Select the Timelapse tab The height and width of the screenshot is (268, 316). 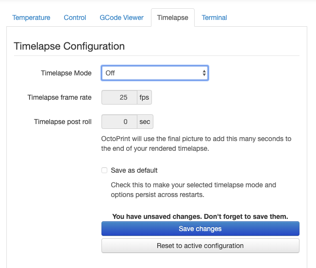click(x=173, y=18)
